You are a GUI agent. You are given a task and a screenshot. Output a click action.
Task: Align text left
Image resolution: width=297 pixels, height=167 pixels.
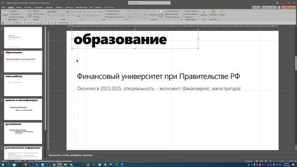tap(84, 15)
